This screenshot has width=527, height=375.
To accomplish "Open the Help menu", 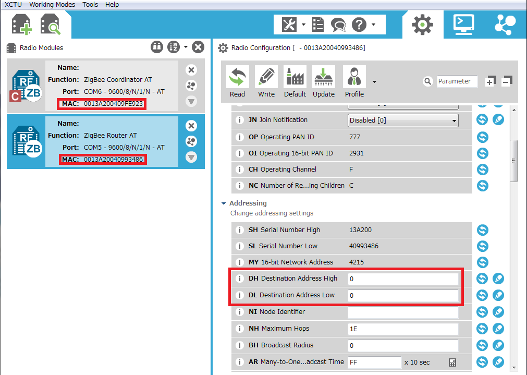I will click(112, 4).
